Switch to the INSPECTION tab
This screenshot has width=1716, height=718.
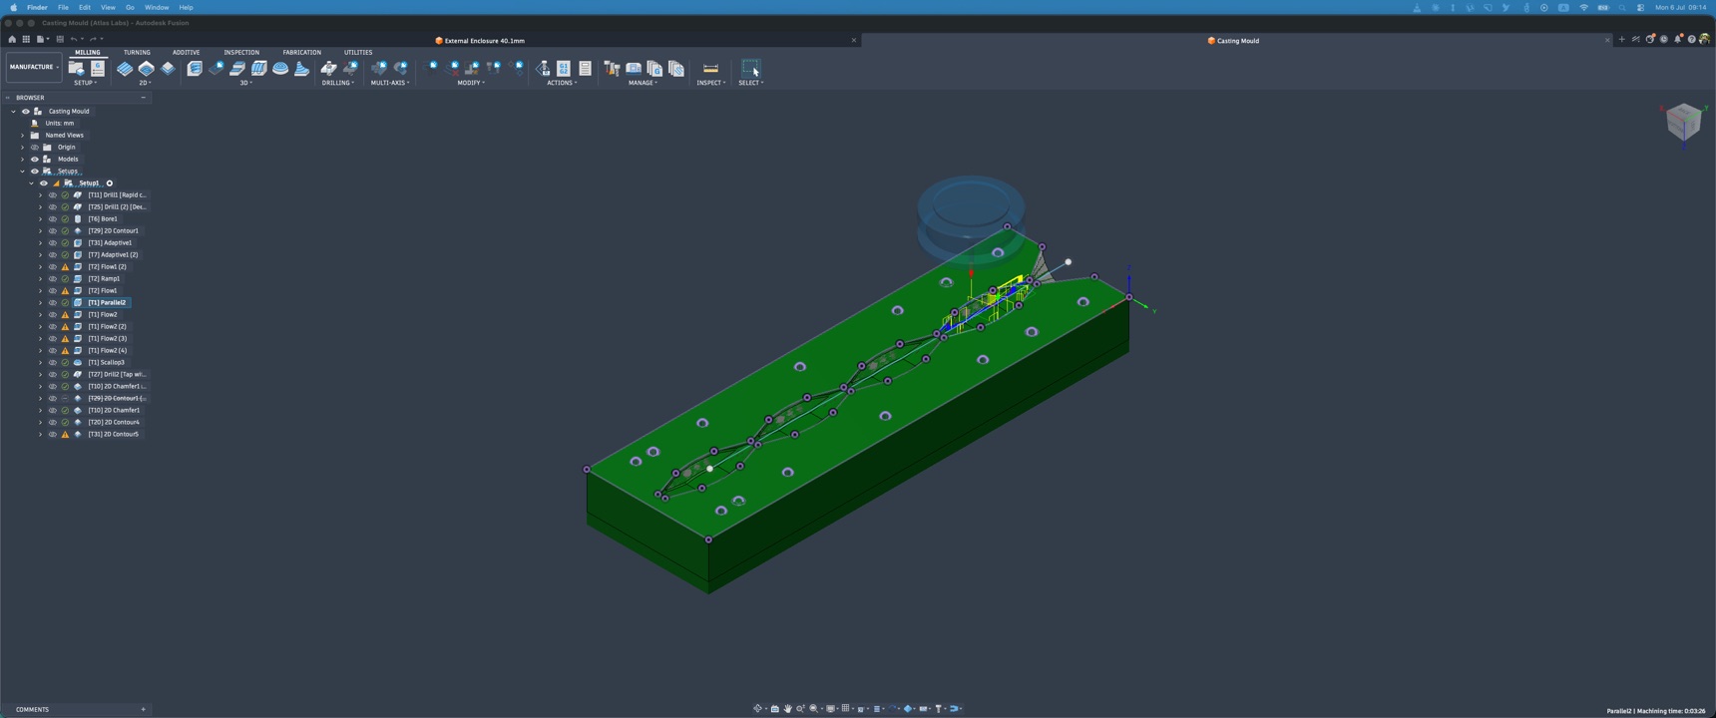pos(241,52)
